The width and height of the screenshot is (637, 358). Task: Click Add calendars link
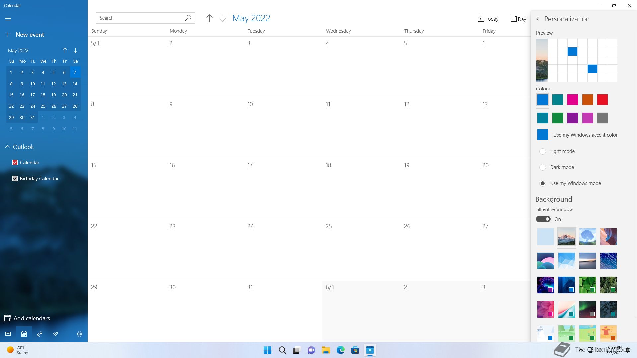32,318
